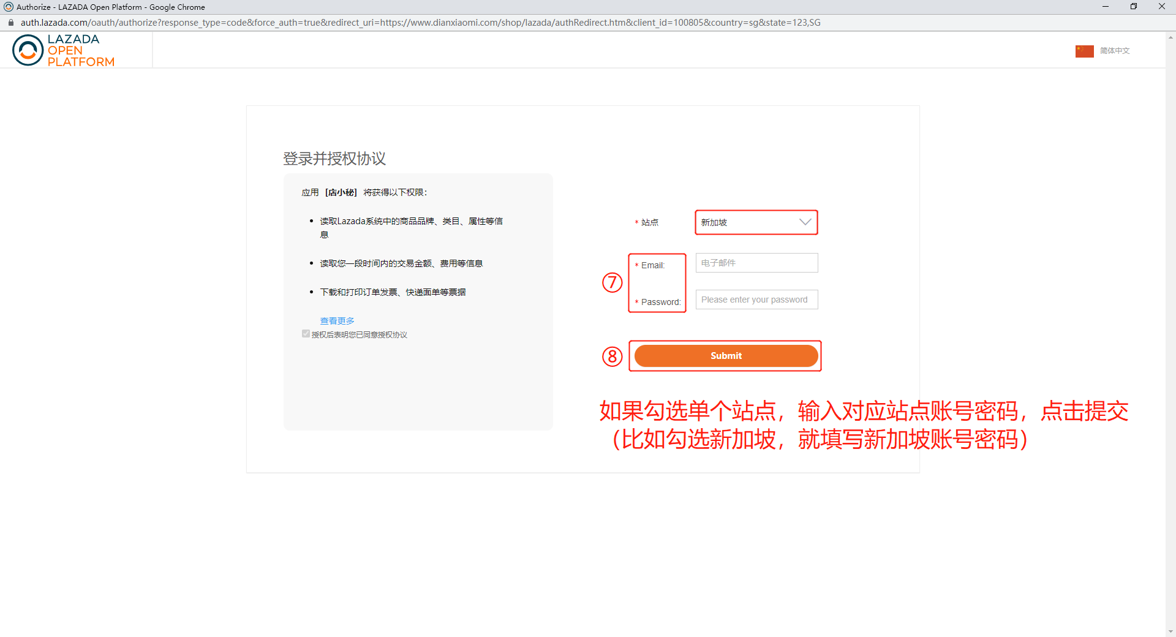Open the 查看更多 link
The image size is (1176, 637).
(x=337, y=320)
